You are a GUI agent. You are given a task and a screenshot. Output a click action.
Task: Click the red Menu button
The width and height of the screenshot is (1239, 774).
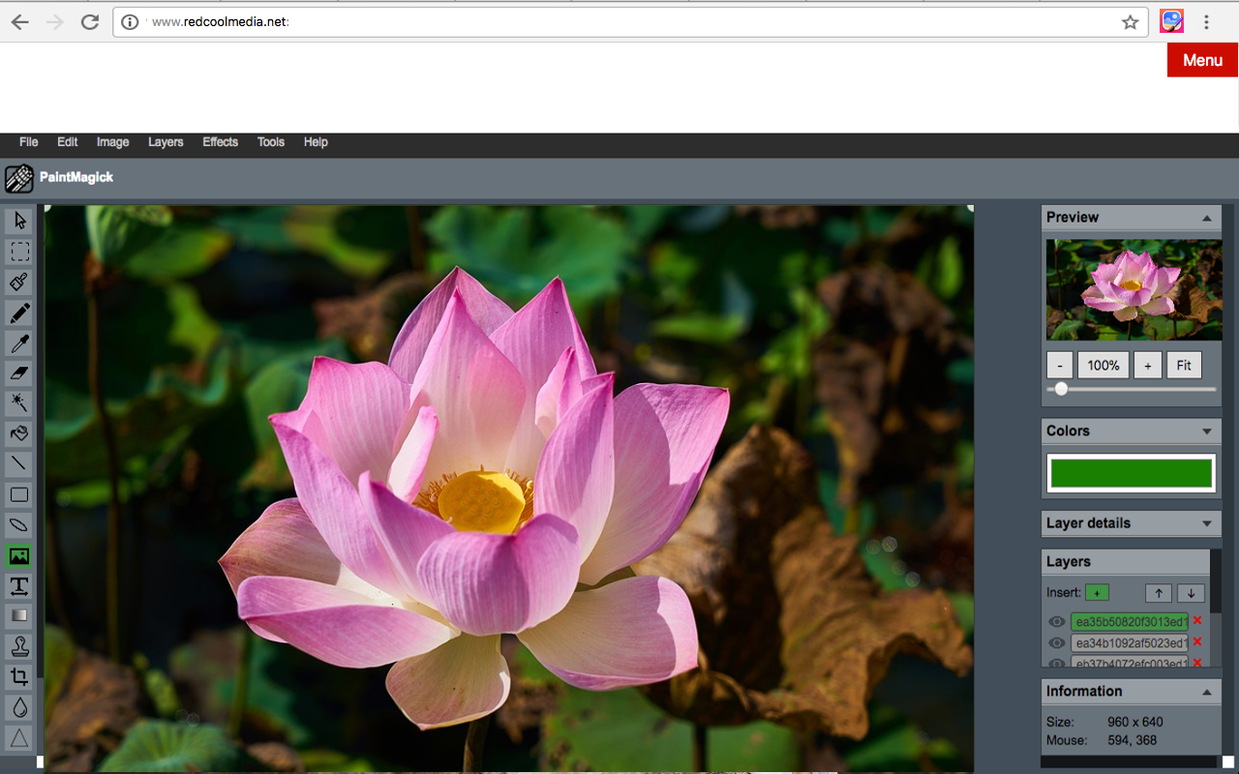click(1202, 60)
